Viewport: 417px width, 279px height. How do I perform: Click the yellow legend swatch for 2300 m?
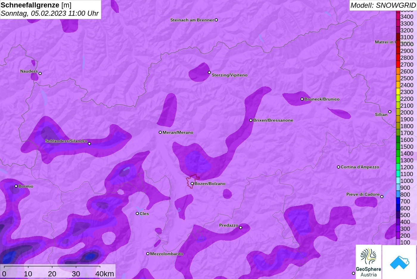tap(398, 92)
